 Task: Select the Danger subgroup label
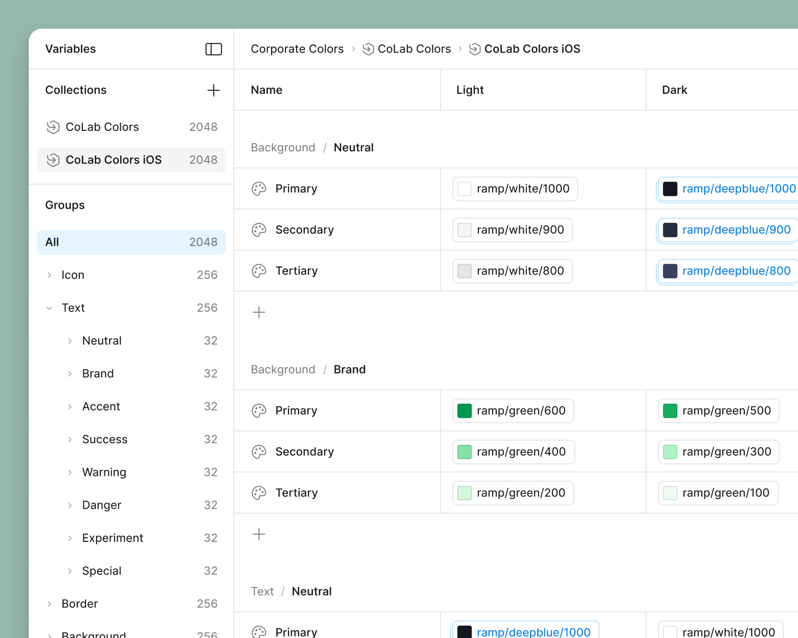[102, 505]
